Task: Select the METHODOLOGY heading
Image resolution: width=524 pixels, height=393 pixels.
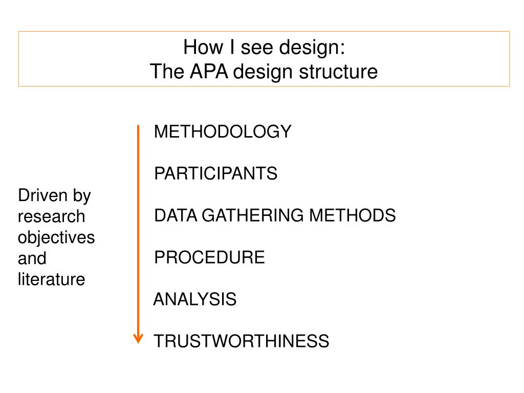Action: point(223,132)
